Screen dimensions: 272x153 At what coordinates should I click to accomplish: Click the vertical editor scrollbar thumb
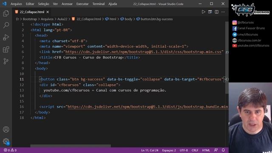click(227, 58)
